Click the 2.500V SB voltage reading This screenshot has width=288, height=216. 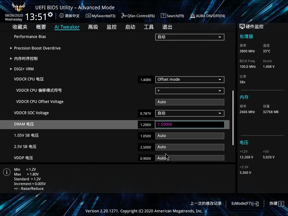(x=146, y=147)
